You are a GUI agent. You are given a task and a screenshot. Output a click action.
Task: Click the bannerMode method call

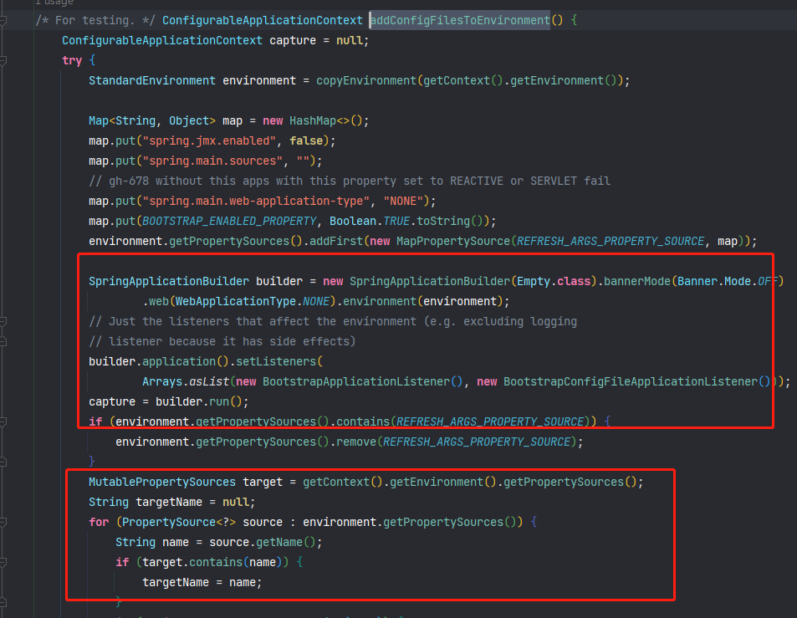(x=637, y=282)
